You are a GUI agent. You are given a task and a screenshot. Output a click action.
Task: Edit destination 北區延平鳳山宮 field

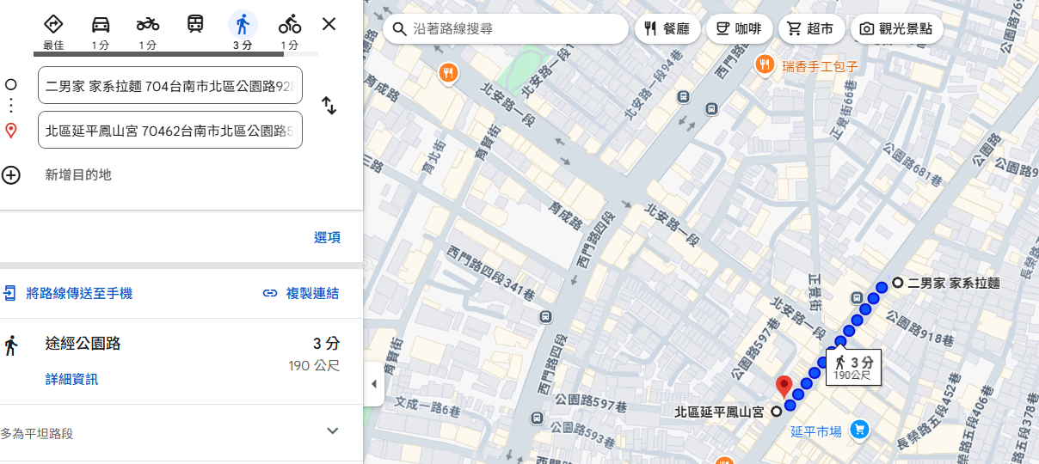pos(170,130)
